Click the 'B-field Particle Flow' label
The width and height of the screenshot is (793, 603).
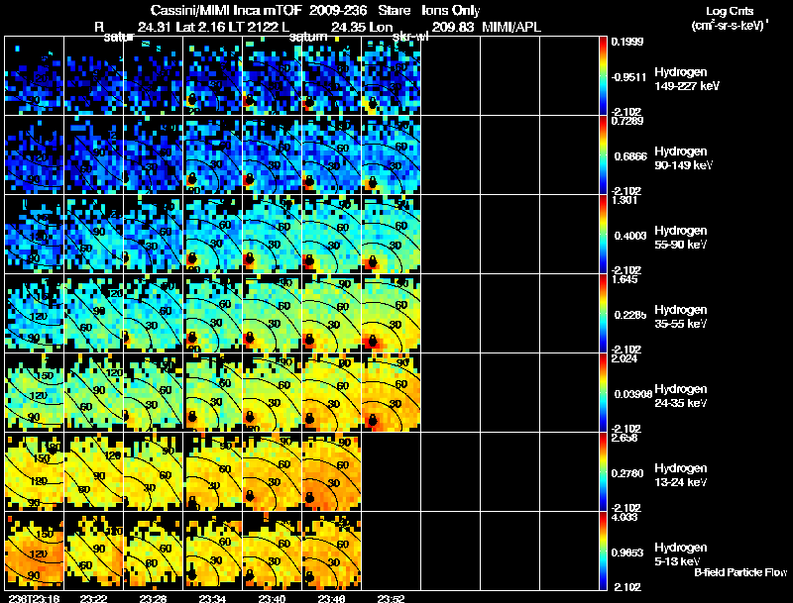(x=740, y=572)
